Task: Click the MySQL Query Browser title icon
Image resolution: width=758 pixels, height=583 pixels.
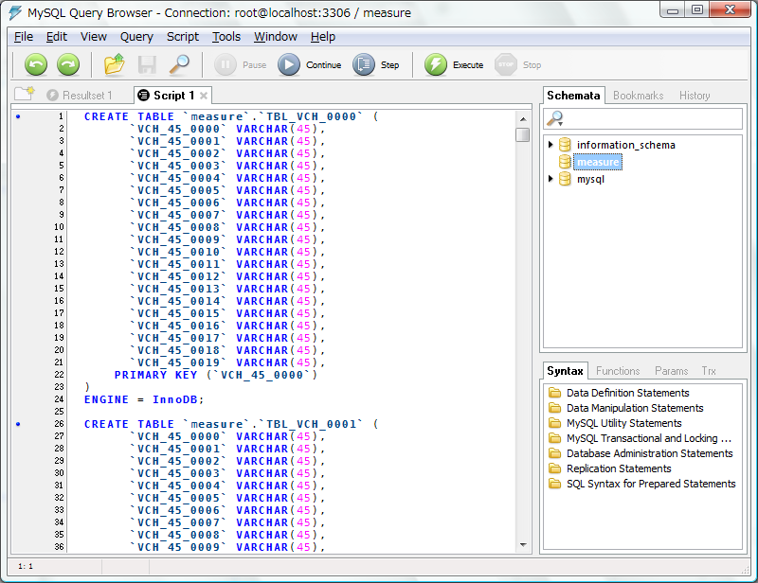Action: click(x=15, y=12)
